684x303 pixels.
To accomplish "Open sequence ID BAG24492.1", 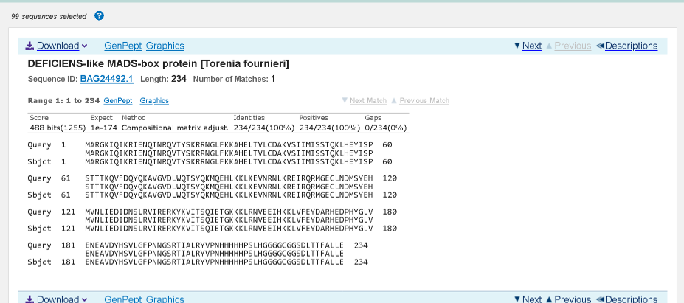I will coord(106,79).
